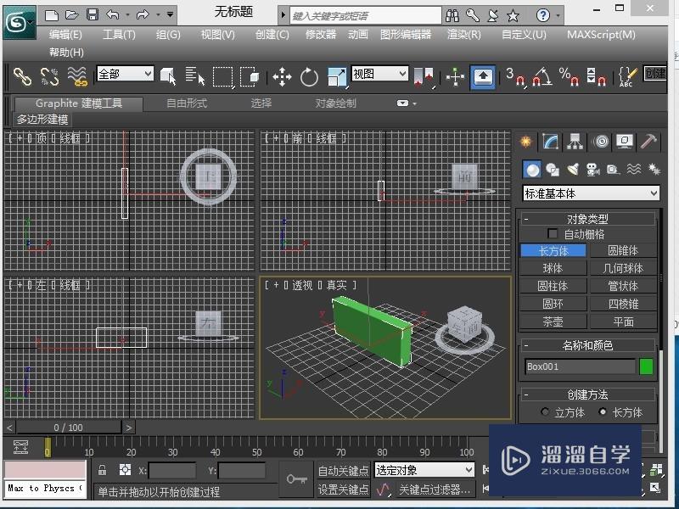Screen dimensions: 679x509
Task: Open the Utilities hammer panel
Action: 649,142
